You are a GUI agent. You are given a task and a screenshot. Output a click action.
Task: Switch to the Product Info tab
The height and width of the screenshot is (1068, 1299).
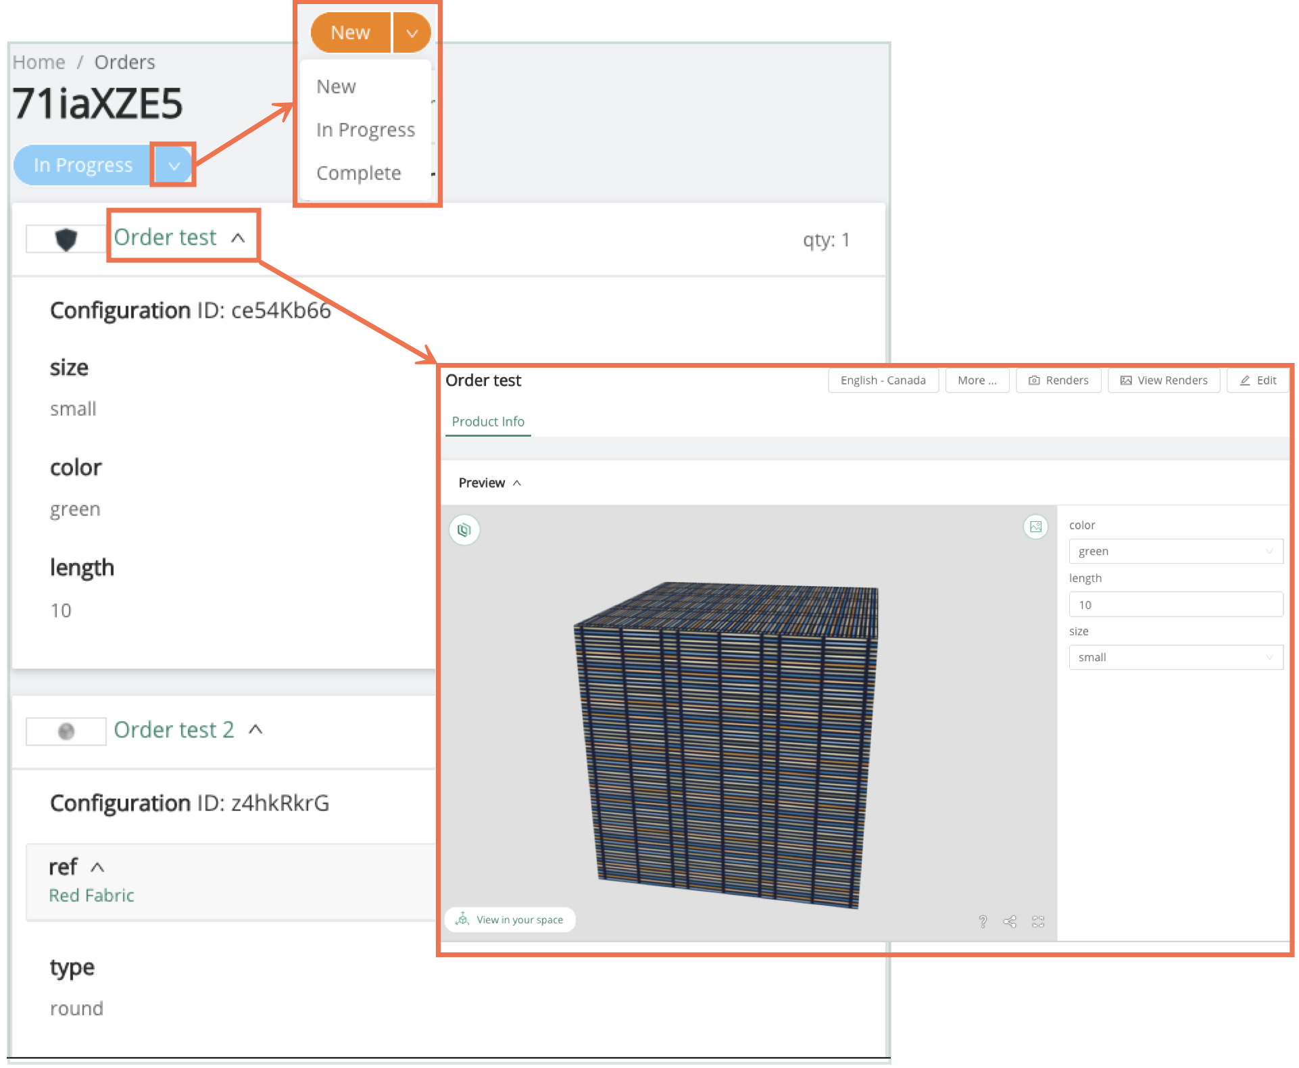(488, 422)
